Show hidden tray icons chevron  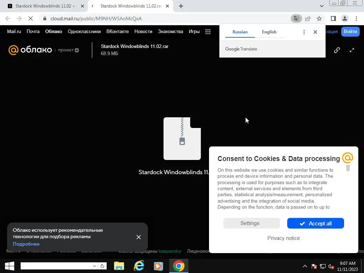tap(305, 267)
